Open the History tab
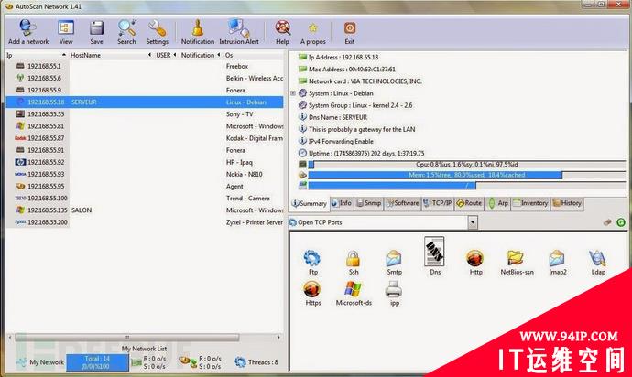This screenshot has height=377, width=632. pos(567,203)
